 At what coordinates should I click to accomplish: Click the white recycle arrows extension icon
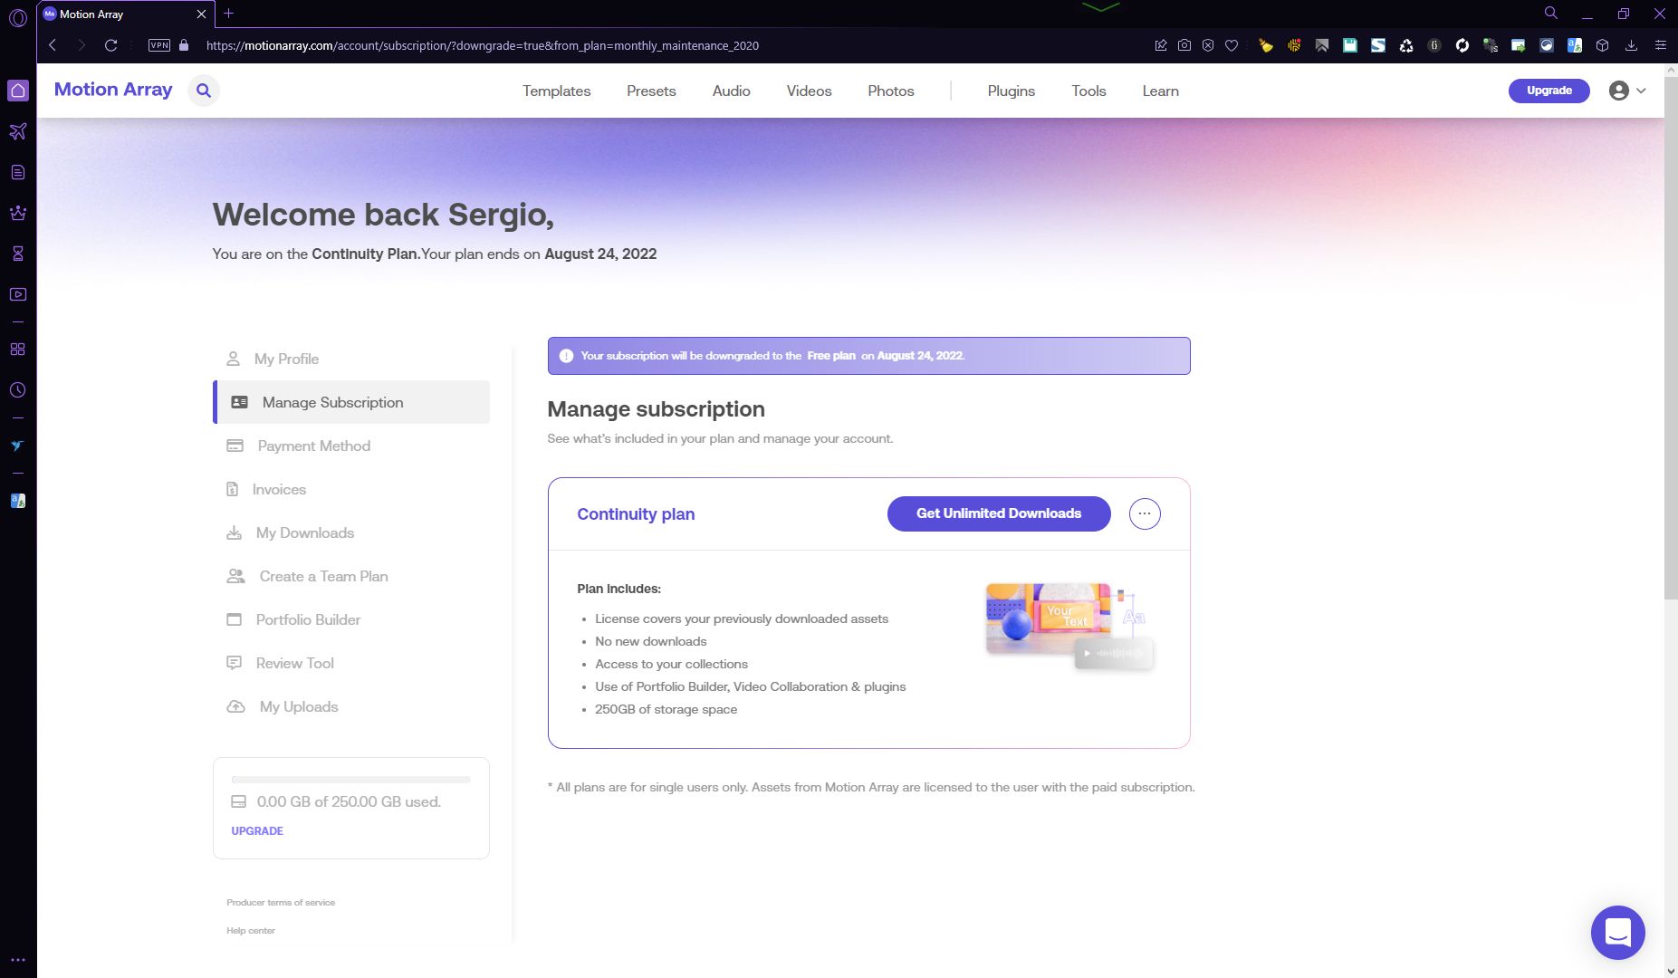[1406, 45]
